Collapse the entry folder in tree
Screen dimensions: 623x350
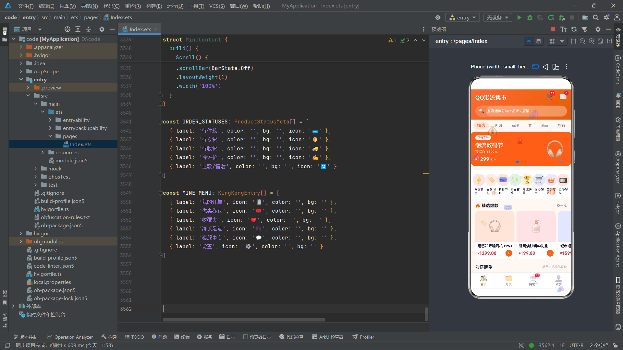[x=21, y=79]
